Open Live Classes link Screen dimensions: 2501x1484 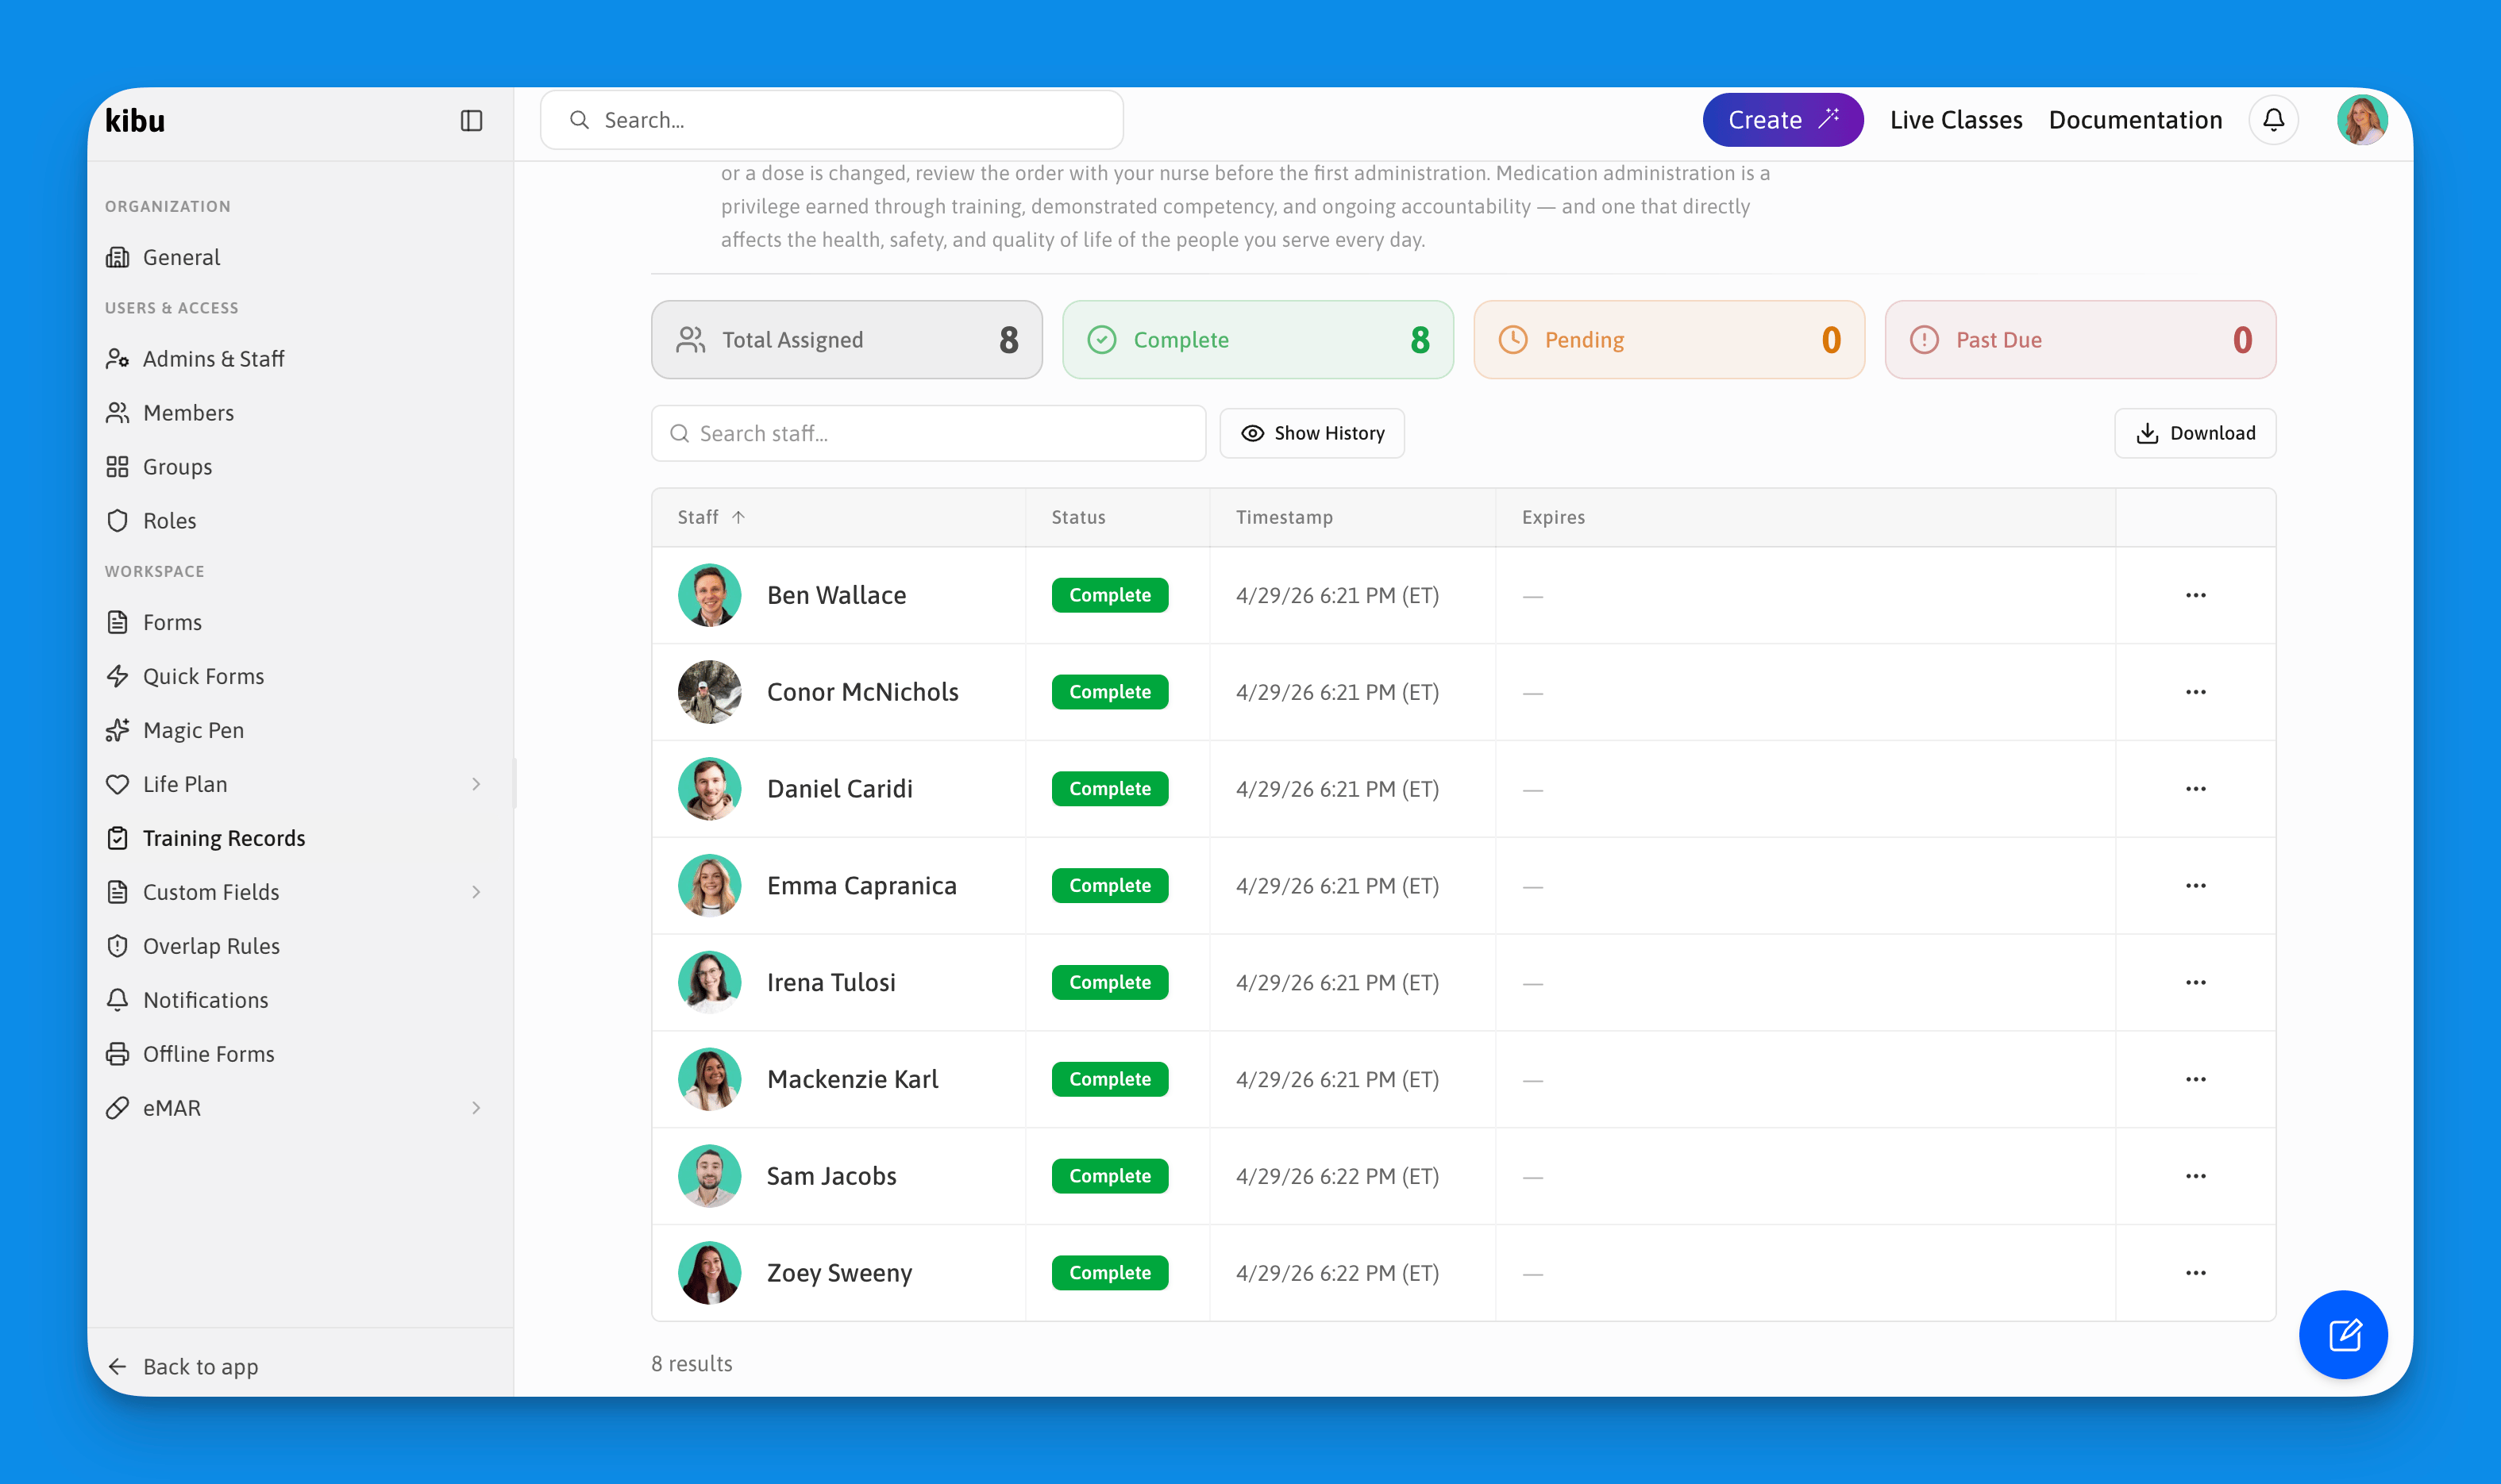[1955, 120]
